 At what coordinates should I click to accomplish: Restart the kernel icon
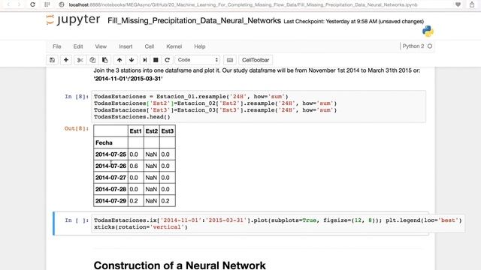tap(167, 60)
